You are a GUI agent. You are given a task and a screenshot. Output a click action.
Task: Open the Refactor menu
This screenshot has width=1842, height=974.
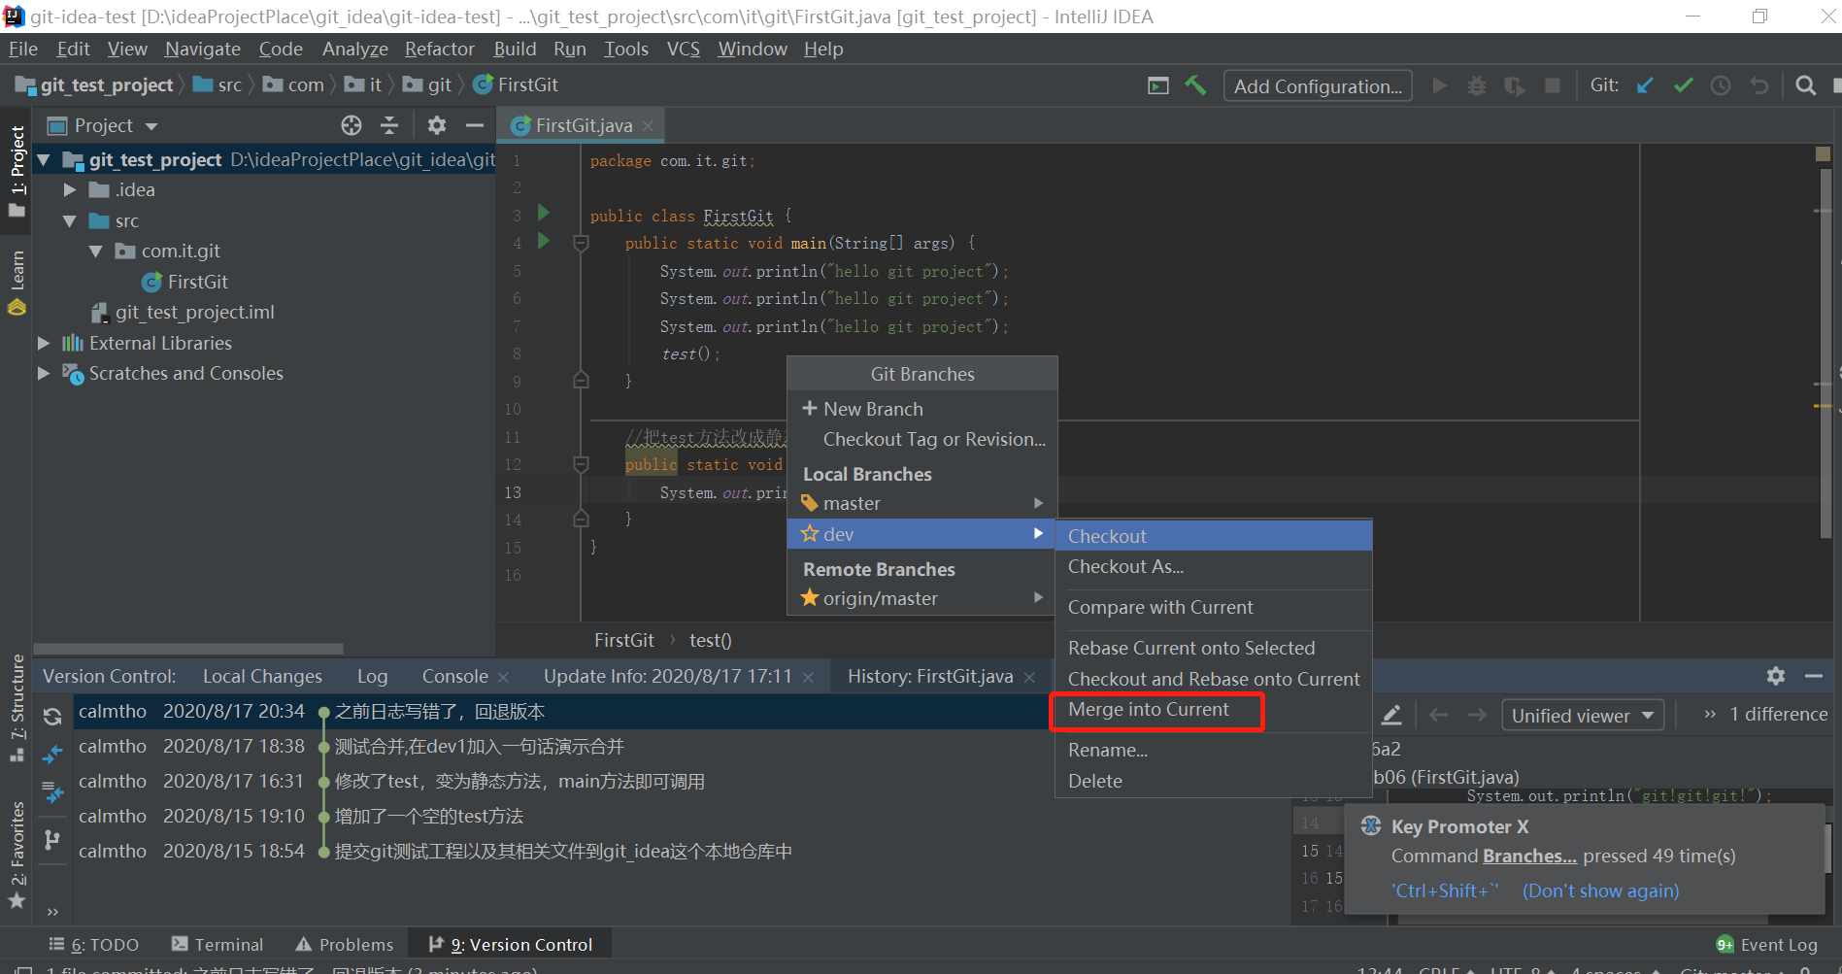pos(440,49)
